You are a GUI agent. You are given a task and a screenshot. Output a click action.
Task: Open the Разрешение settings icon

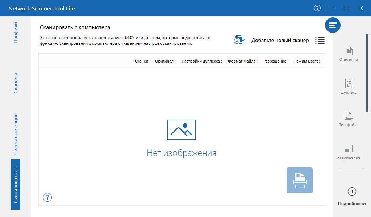[x=349, y=152]
